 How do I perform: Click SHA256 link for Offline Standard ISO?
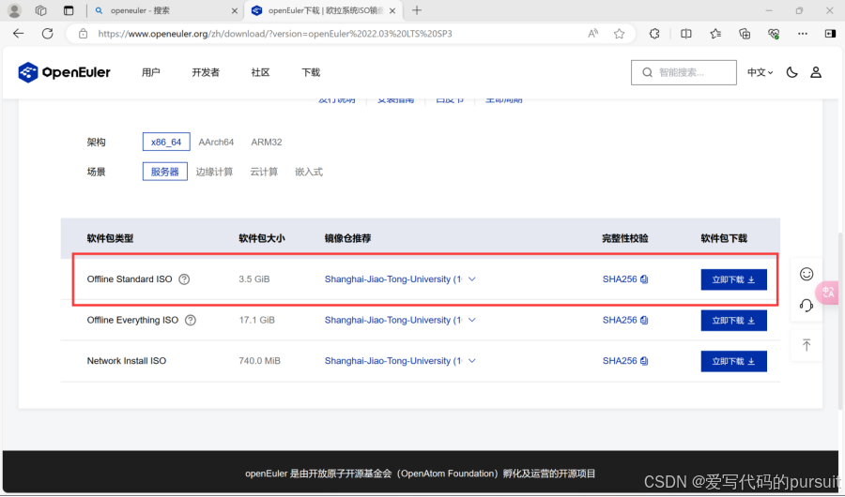coord(620,279)
